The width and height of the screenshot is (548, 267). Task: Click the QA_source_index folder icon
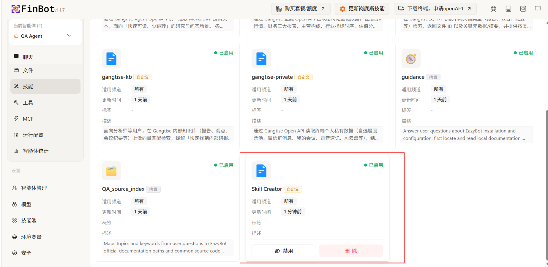(111, 171)
